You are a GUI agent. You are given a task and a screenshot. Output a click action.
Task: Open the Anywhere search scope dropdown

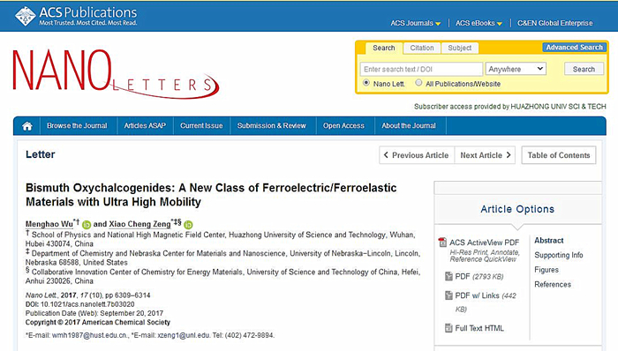(516, 69)
